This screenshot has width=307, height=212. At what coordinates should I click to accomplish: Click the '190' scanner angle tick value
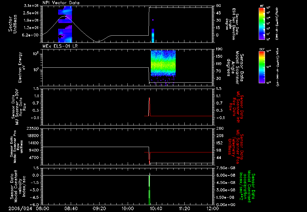(x=219, y=49)
